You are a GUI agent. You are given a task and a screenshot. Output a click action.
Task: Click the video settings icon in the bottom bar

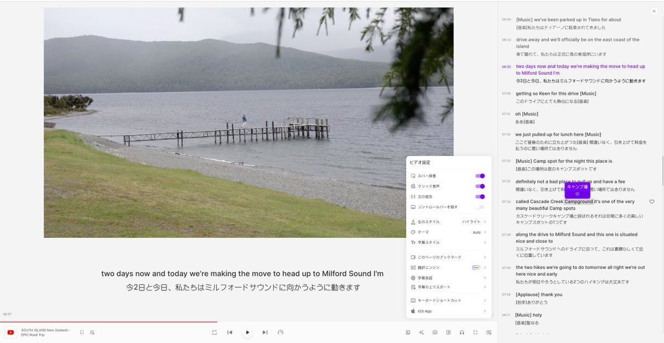pos(489,332)
